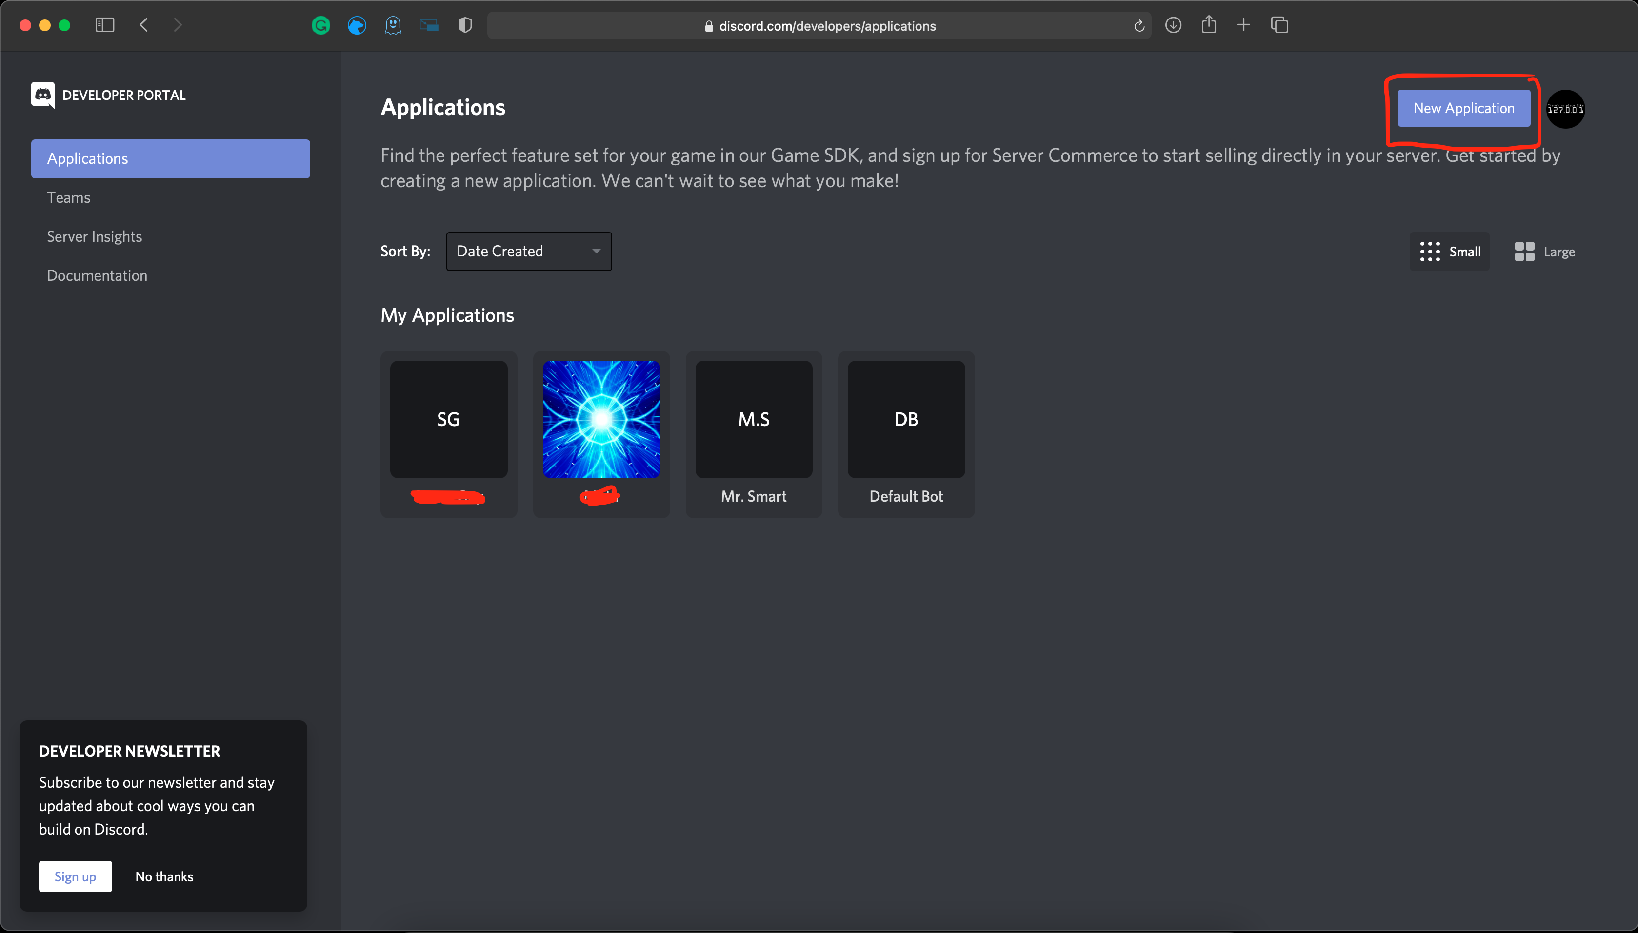Open the Mr. Smart application
This screenshot has width=1638, height=933.
[x=753, y=434]
